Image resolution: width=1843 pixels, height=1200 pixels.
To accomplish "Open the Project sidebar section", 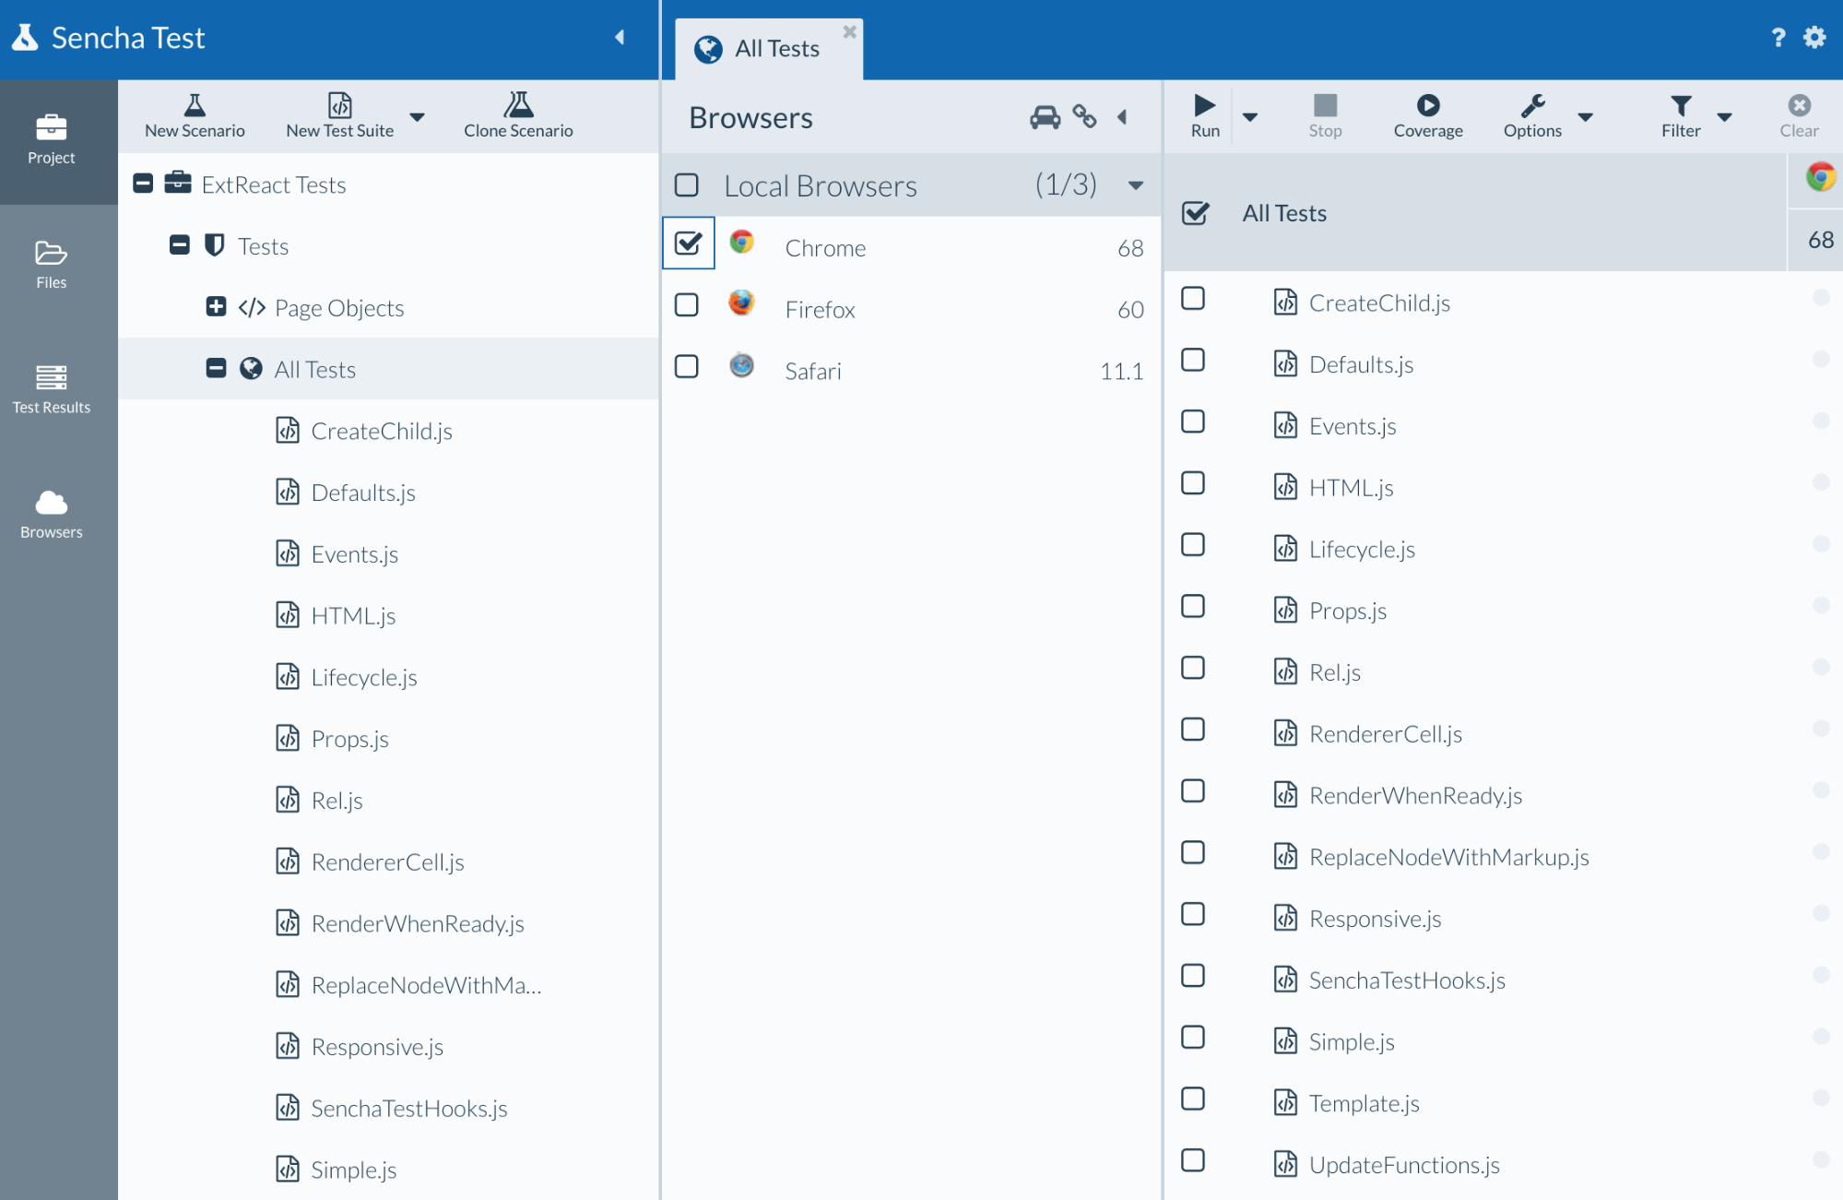I will (x=52, y=140).
